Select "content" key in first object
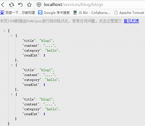This screenshot has width=145, height=126. coord(31,46)
